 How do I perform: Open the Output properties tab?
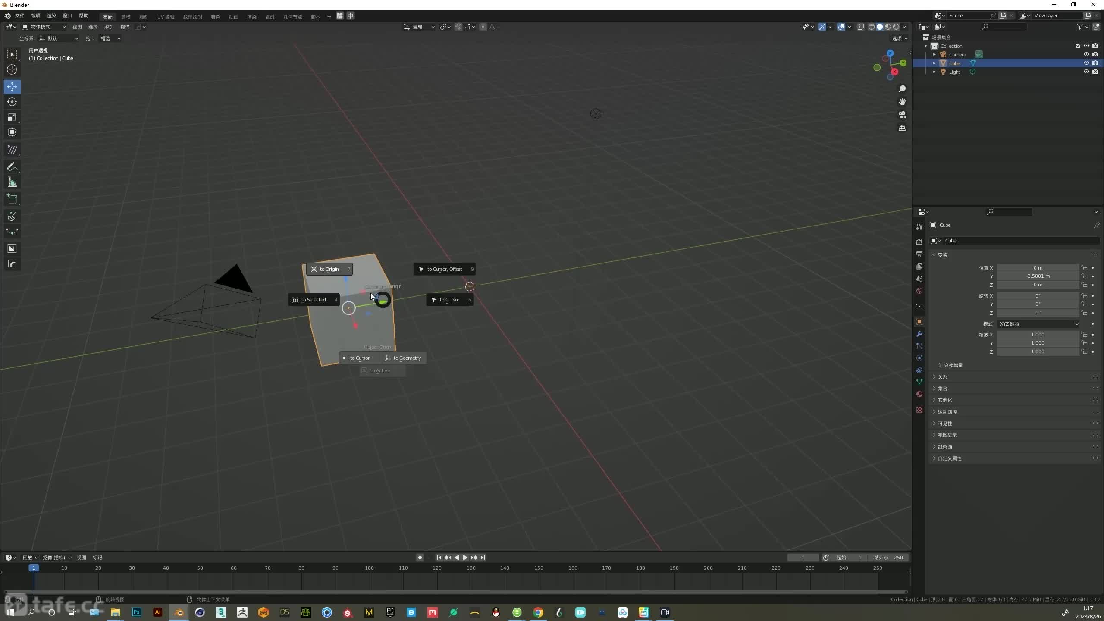tap(919, 254)
